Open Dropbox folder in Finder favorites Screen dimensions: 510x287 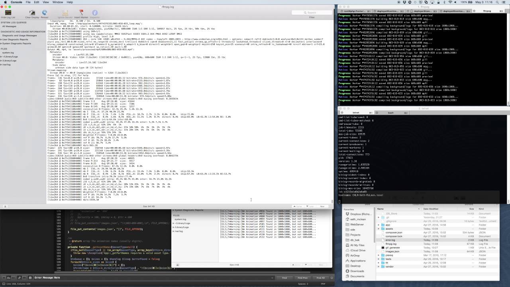point(361,214)
